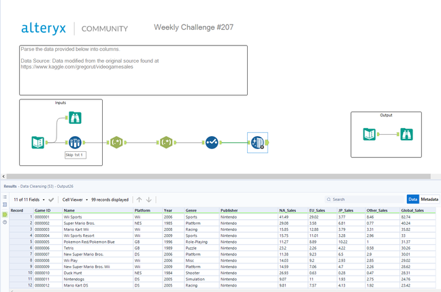Click the help circle icon in results sidebar
The width and height of the screenshot is (441, 292).
pyautogui.click(x=5, y=223)
